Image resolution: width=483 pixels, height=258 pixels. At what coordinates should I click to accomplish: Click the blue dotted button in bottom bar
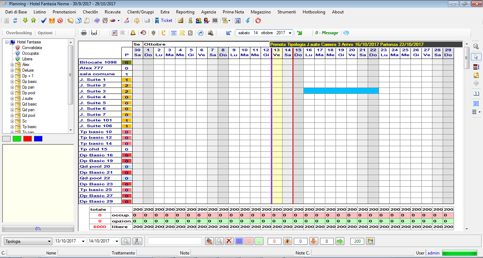pyautogui.click(x=239, y=241)
